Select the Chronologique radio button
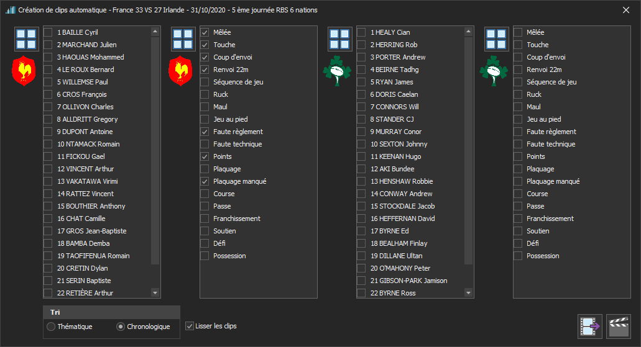The width and height of the screenshot is (641, 347). click(x=121, y=327)
